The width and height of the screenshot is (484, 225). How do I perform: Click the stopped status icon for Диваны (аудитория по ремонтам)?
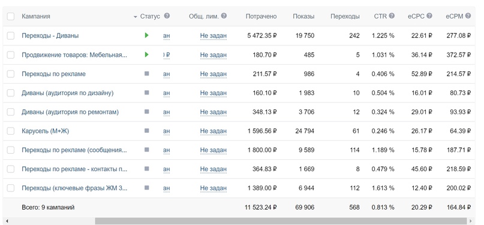[146, 111]
